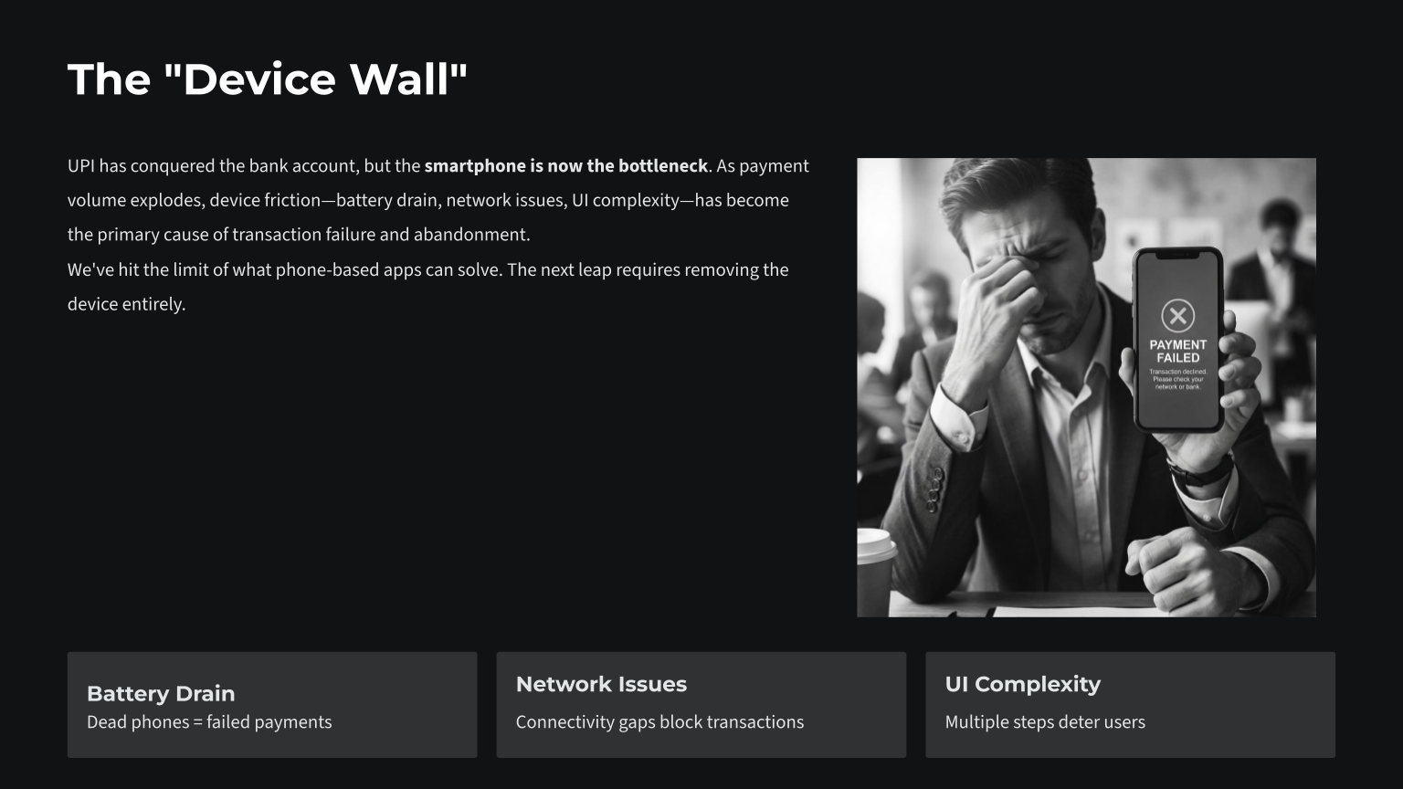Click the X circle icon on phone
This screenshot has width=1403, height=789.
(1177, 316)
